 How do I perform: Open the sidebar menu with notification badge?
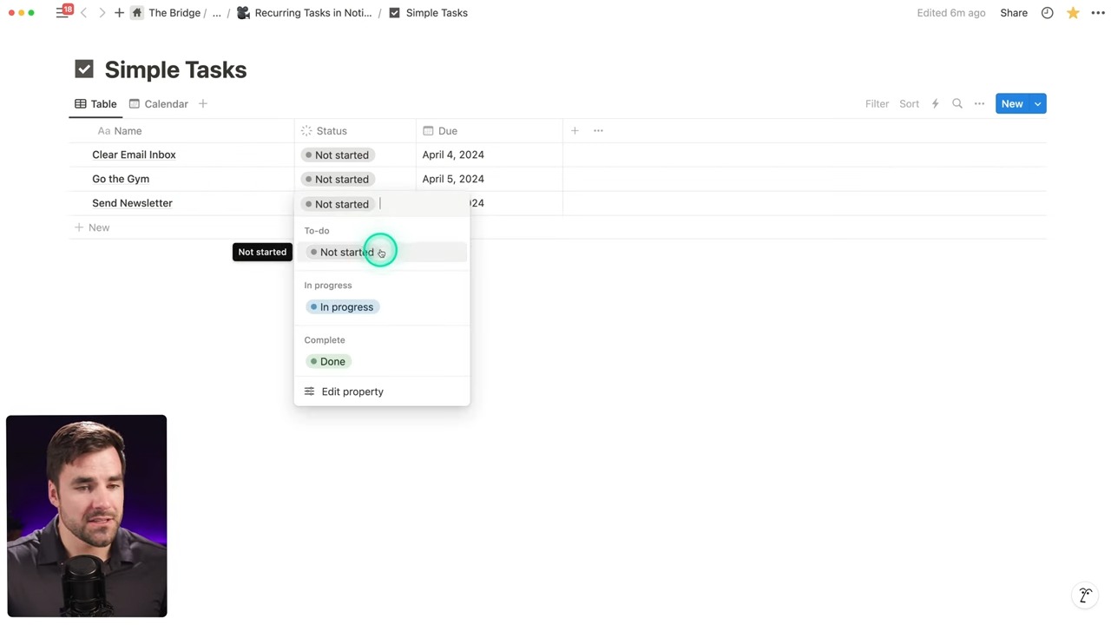click(62, 13)
